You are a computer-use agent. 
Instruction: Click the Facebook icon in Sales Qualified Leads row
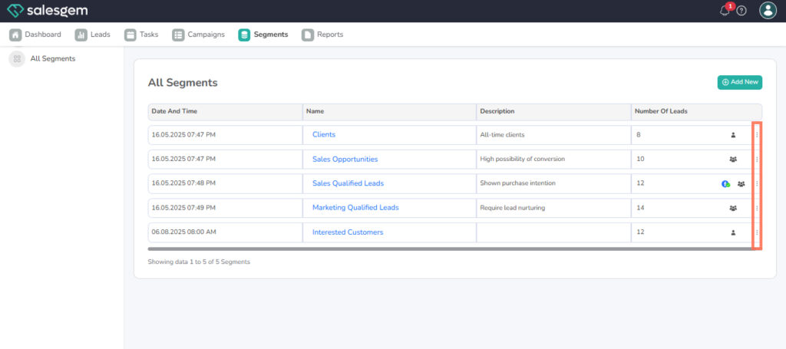pyautogui.click(x=725, y=184)
